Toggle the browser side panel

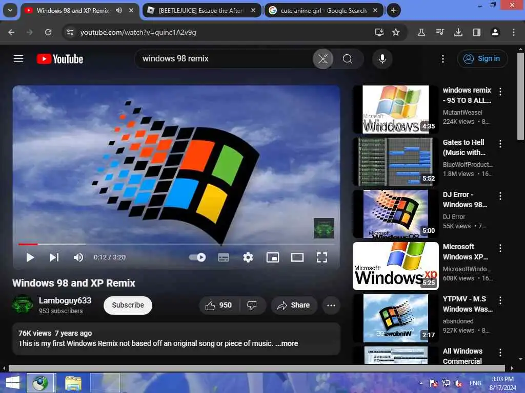coord(477,32)
